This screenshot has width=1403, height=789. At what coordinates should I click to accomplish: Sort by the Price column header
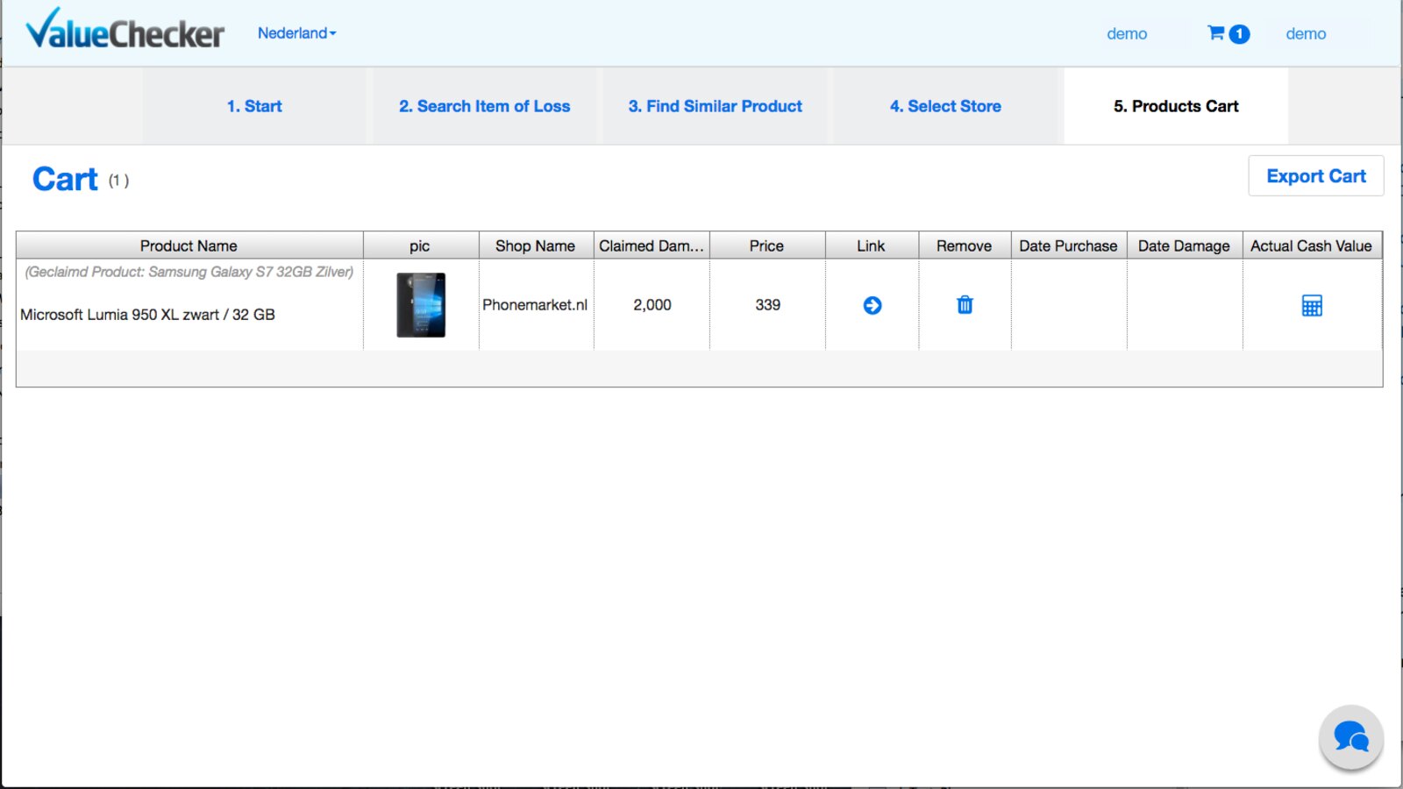767,245
